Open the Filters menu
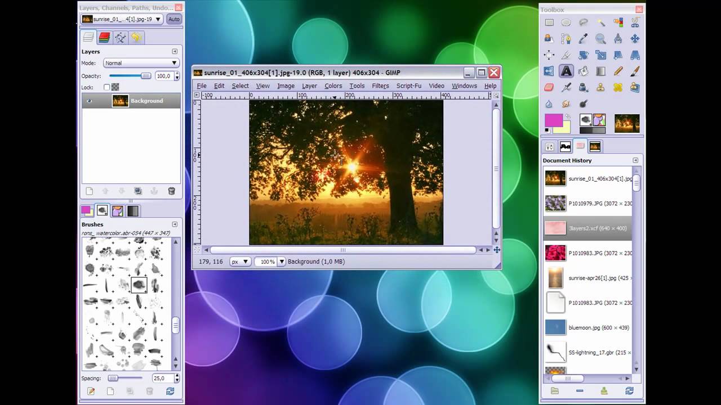 pyautogui.click(x=380, y=86)
